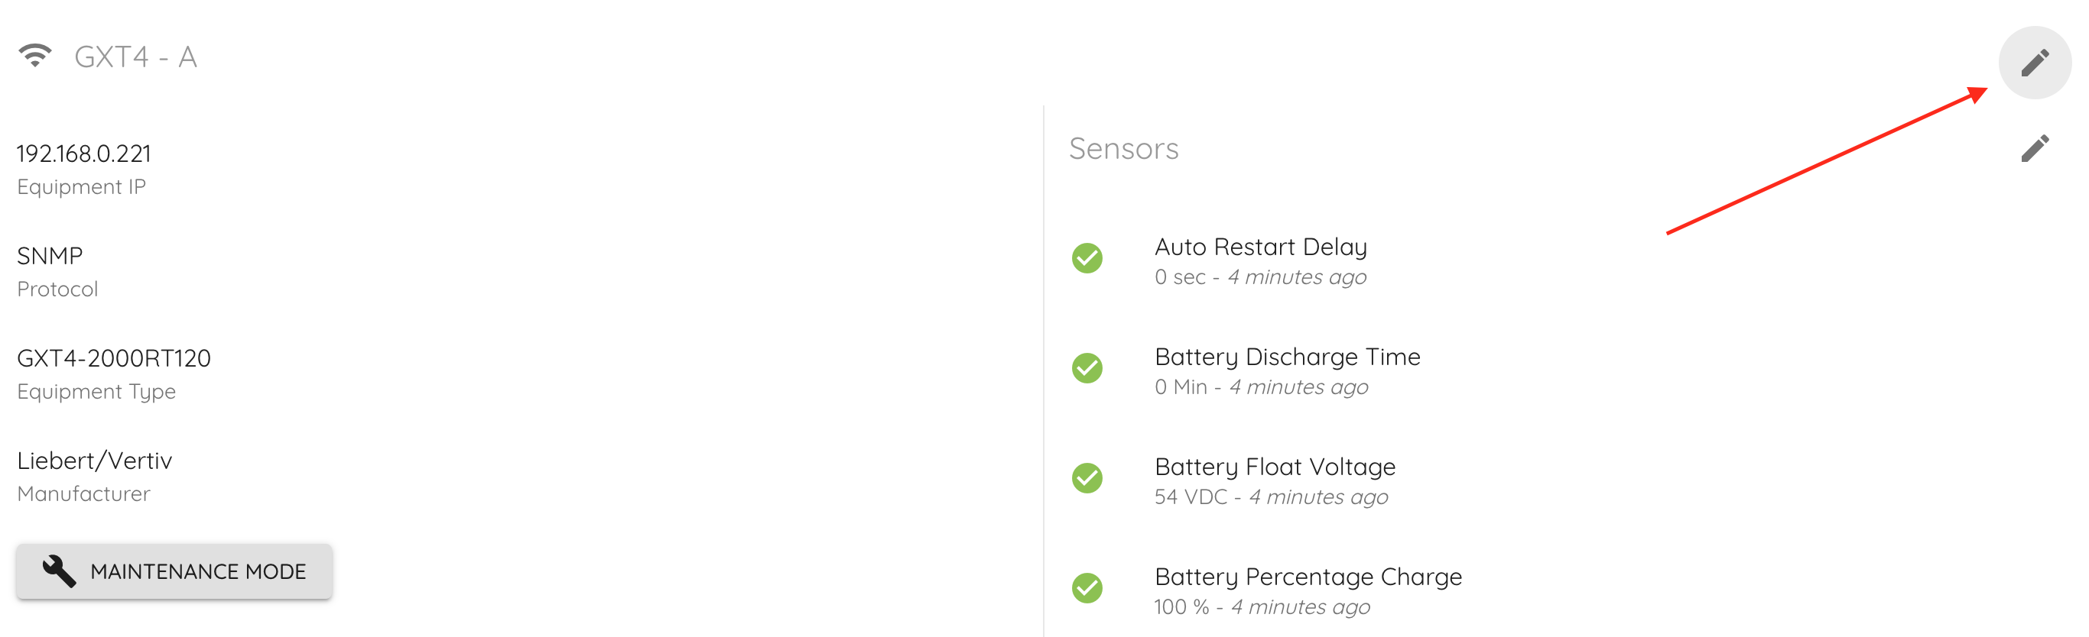Click the Battery Percentage Charge status check icon
This screenshot has height=637, width=2089.
click(1087, 588)
